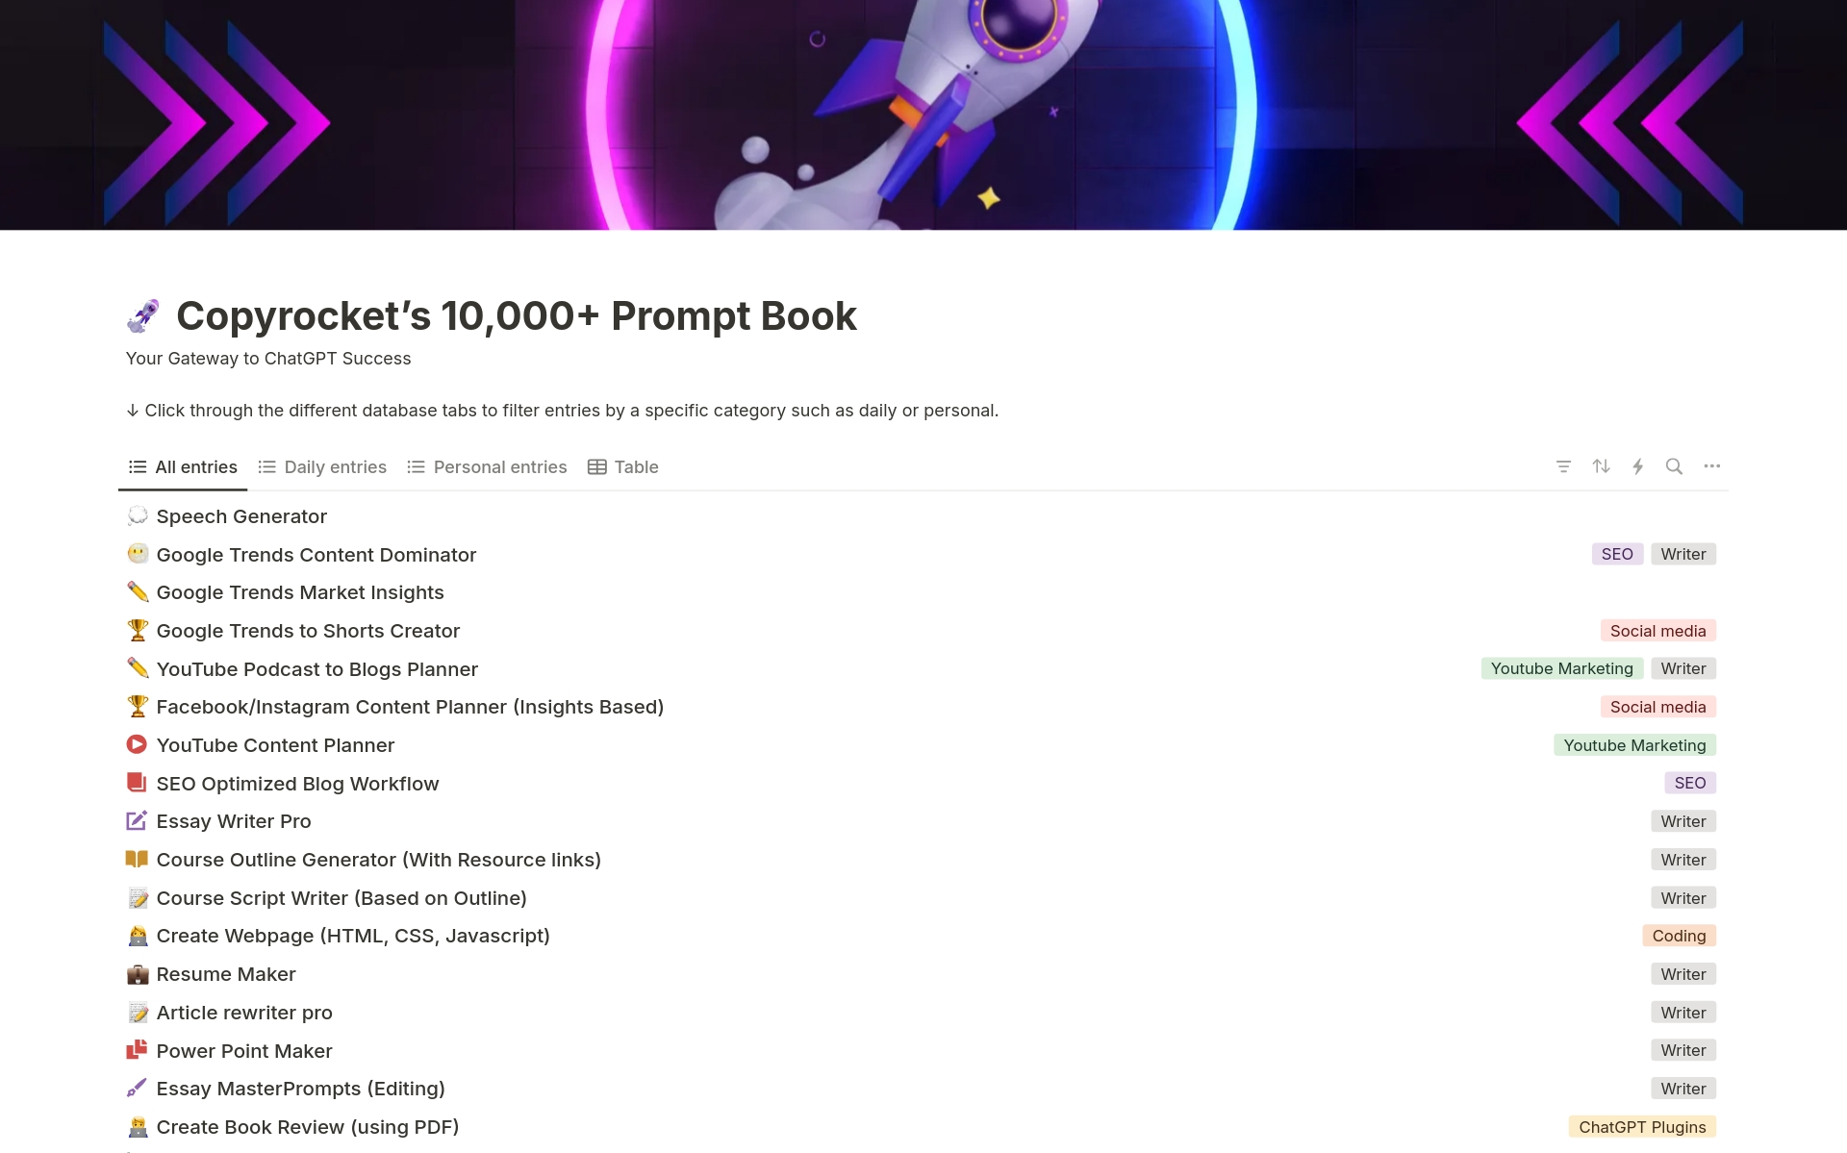Click the Youtube Marketing tag on YouTube Content Planner
This screenshot has height=1153, width=1847.
(x=1634, y=744)
